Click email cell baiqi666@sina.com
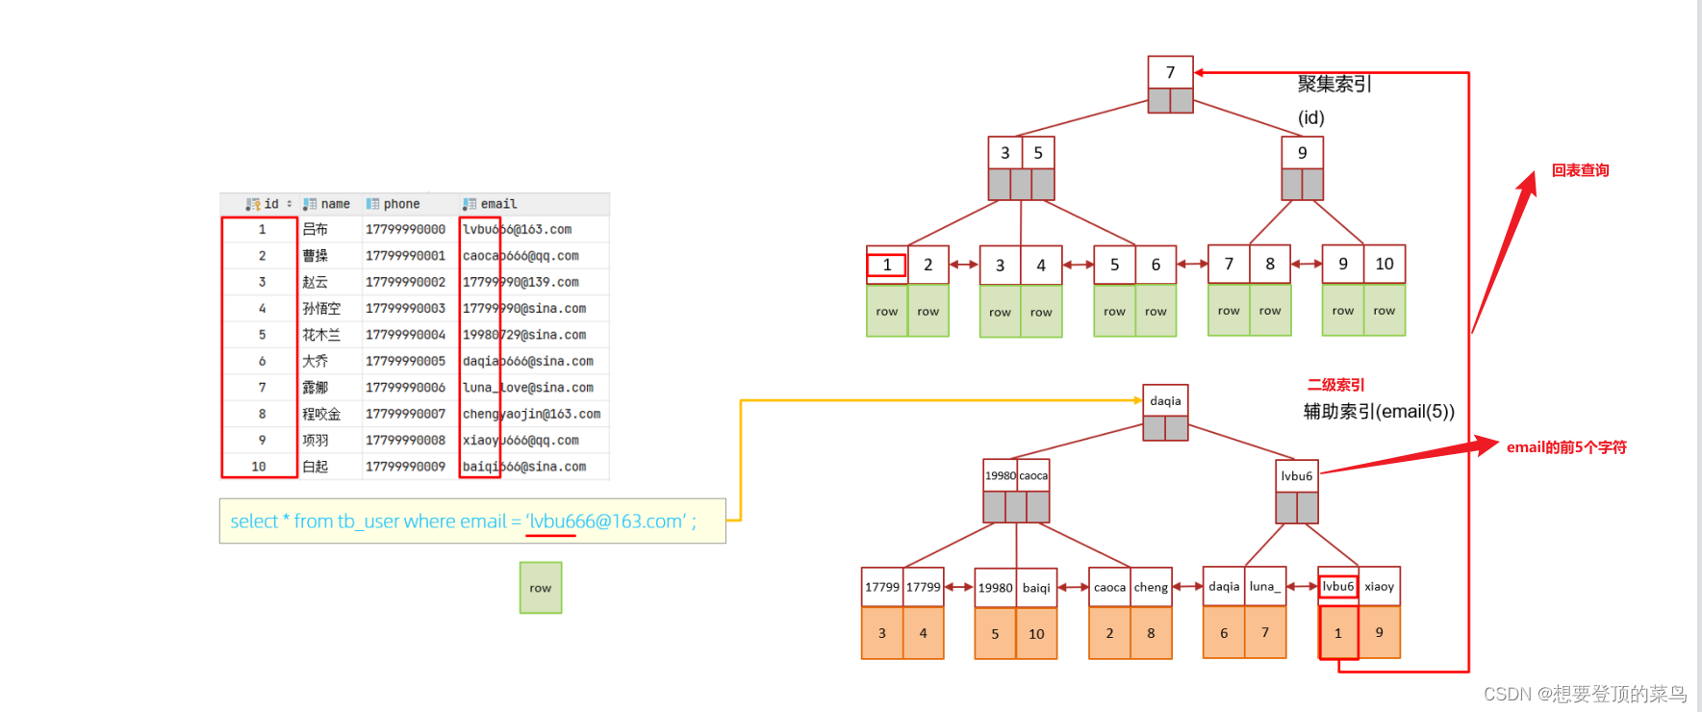 tap(524, 467)
